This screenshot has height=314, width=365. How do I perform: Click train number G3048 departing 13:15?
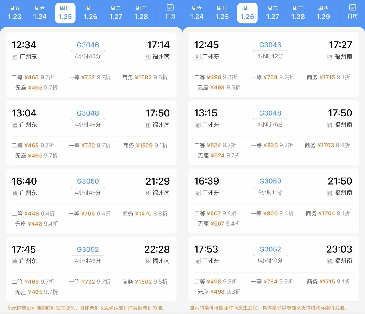pyautogui.click(x=270, y=113)
